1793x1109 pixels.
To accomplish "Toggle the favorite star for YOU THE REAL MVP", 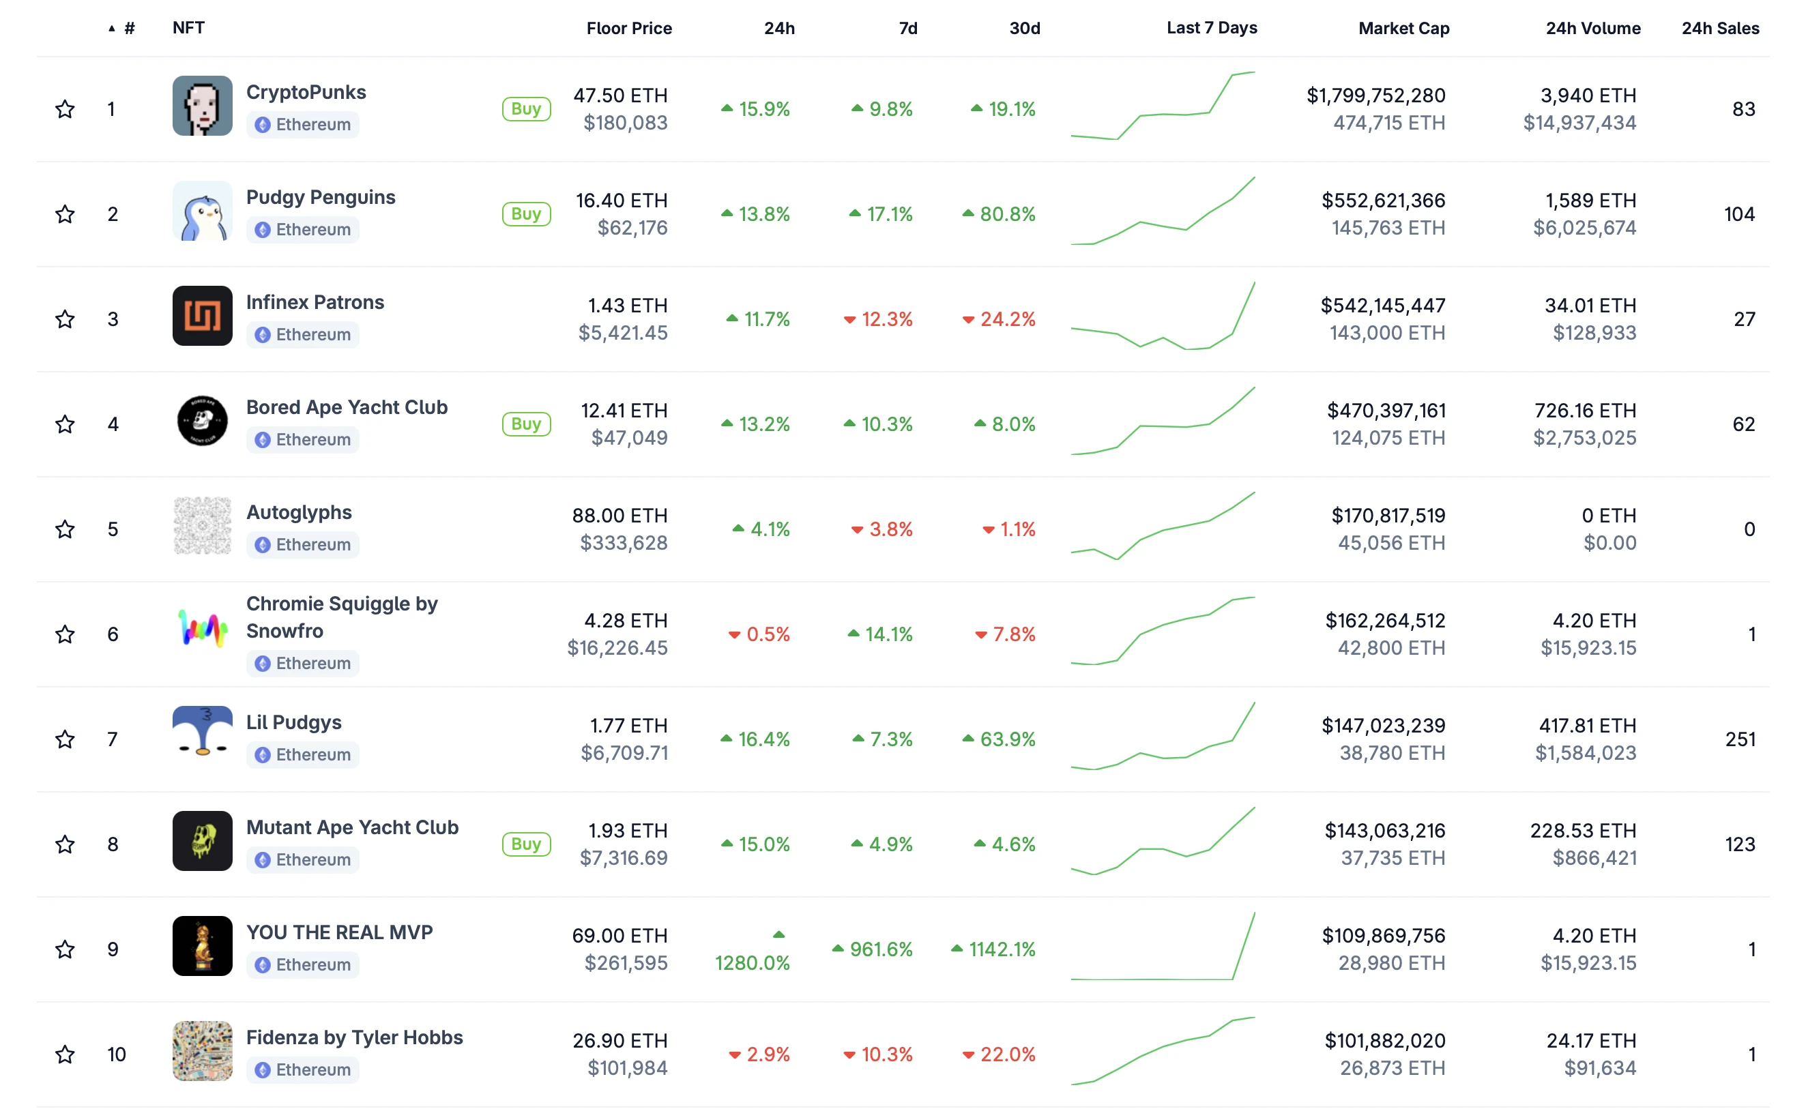I will pos(65,948).
